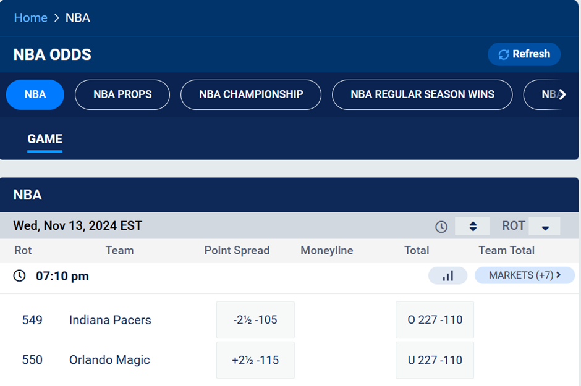This screenshot has width=581, height=386.
Task: Switch to the GAME tab
Action: [44, 139]
